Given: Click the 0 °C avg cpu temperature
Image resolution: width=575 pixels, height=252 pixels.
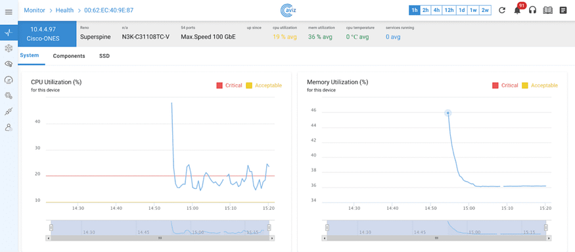Looking at the screenshot, I should click(357, 37).
